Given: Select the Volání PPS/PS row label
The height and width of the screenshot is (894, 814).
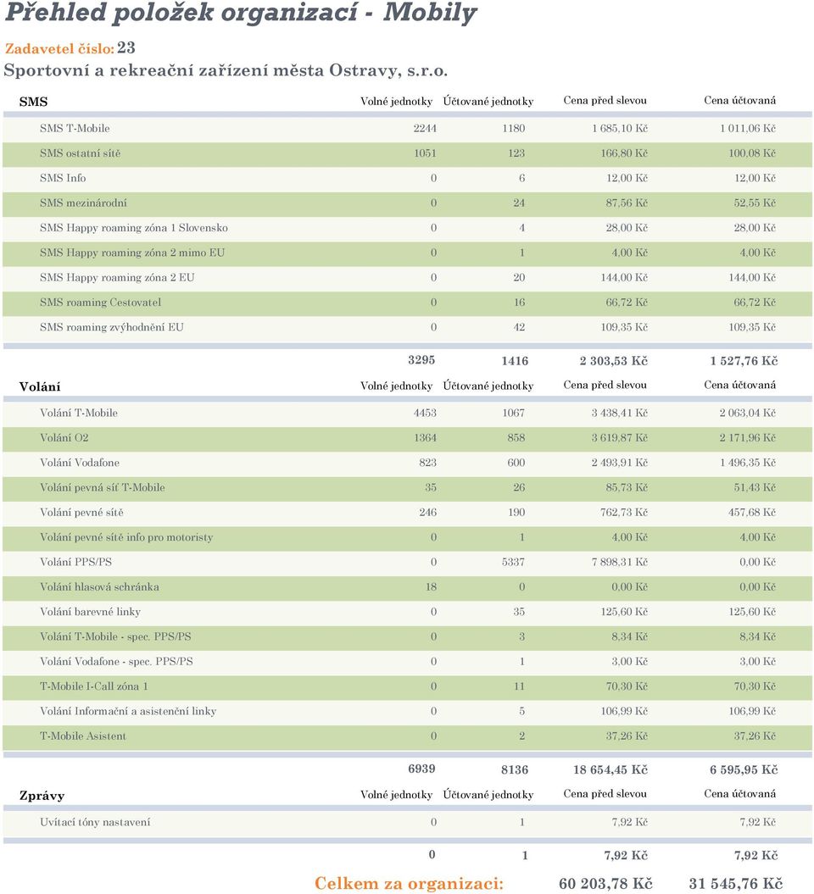Looking at the screenshot, I should click(75, 562).
